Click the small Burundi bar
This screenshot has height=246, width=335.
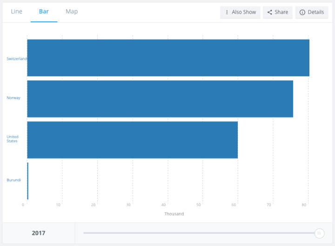coord(27,181)
